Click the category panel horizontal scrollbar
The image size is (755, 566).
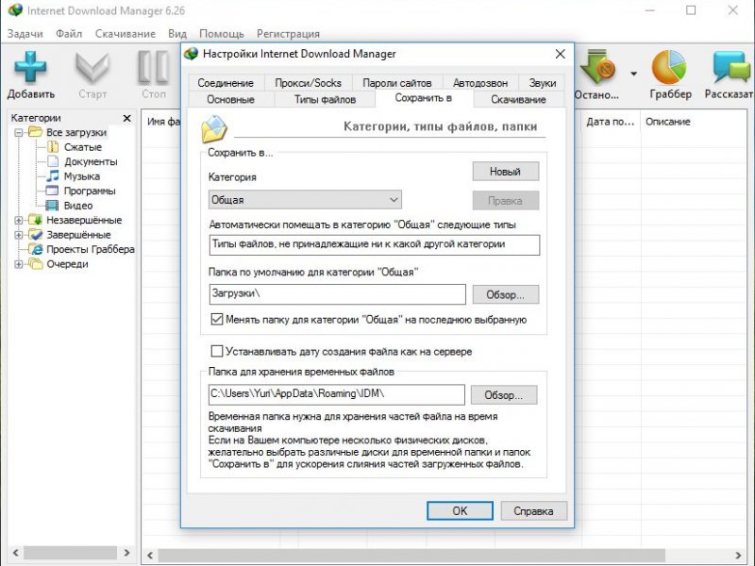coord(70,553)
